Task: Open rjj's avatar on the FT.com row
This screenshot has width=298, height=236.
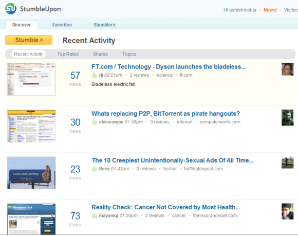Action: pyautogui.click(x=287, y=69)
